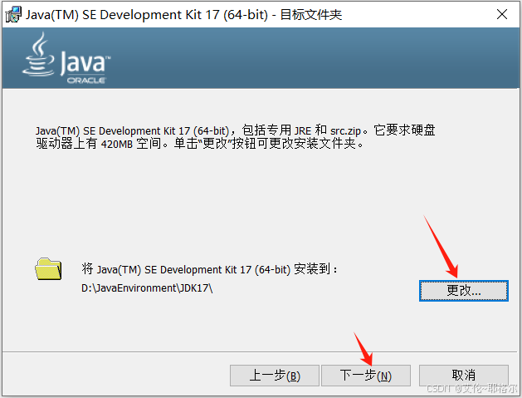Click the yellow destination folder icon
The height and width of the screenshot is (398, 522).
tap(48, 268)
